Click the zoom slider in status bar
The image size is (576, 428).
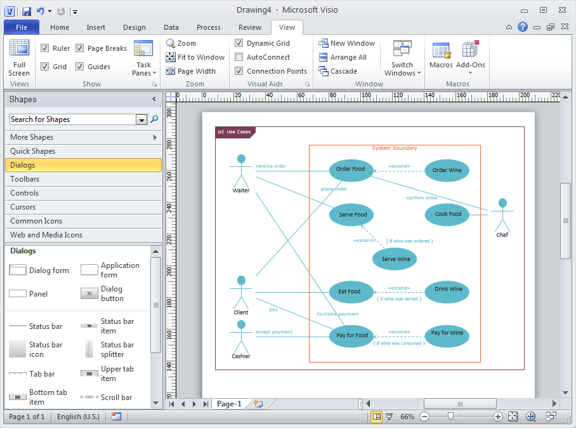[x=451, y=417]
